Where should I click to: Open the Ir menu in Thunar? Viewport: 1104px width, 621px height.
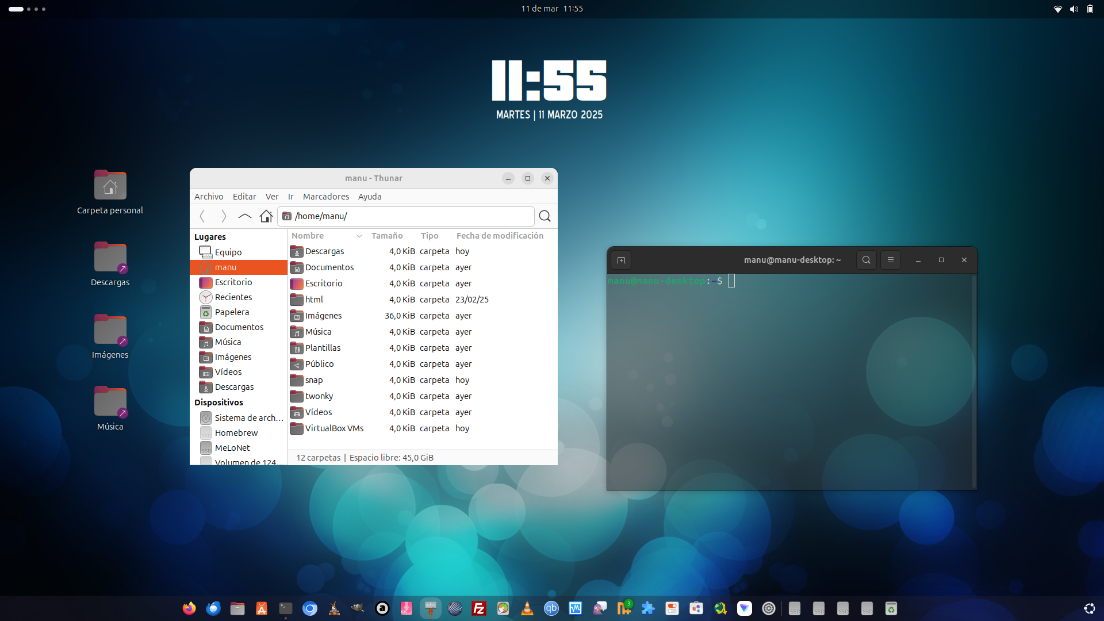pos(291,197)
